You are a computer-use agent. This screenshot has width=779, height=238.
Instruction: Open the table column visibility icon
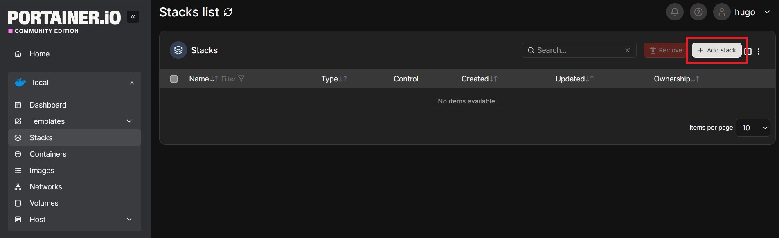coord(749,51)
